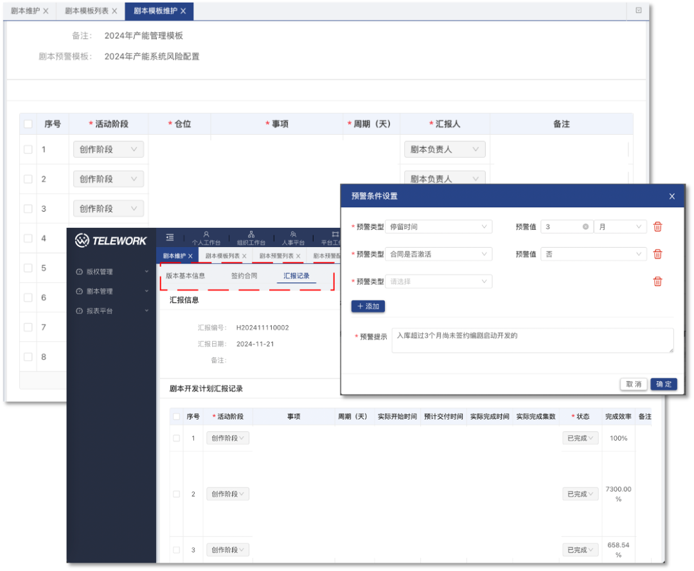694x571 pixels.
Task: Open row 1 创作阶段 dropdown in template table
Action: click(109, 149)
